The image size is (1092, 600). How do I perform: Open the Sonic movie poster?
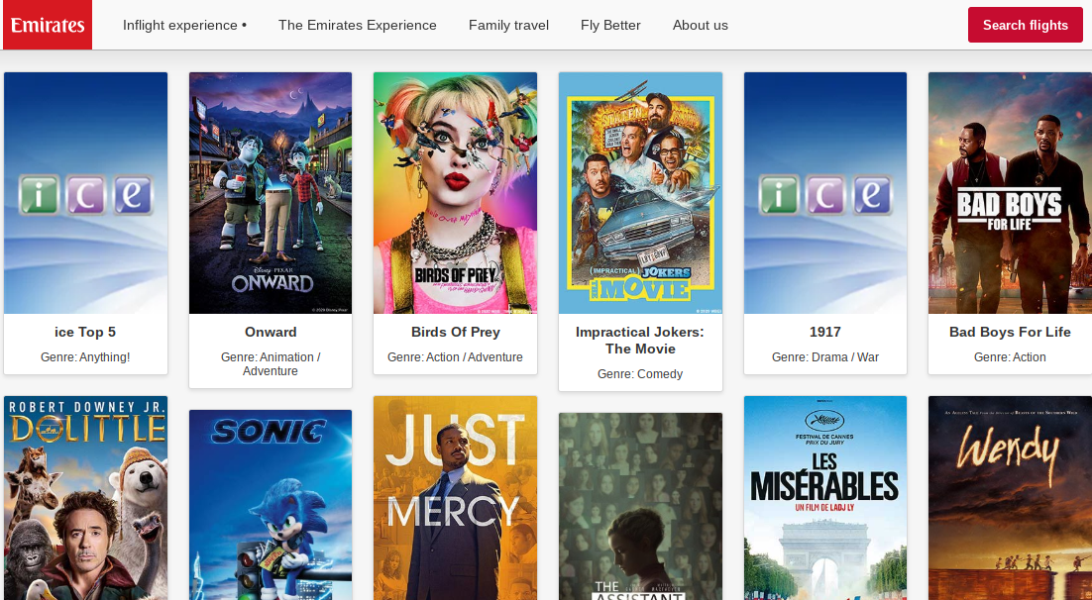tap(271, 505)
